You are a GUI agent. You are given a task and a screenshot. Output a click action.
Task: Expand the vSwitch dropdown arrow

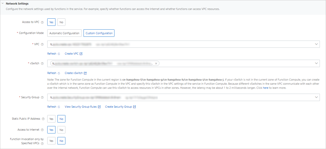pyautogui.click(x=317, y=63)
